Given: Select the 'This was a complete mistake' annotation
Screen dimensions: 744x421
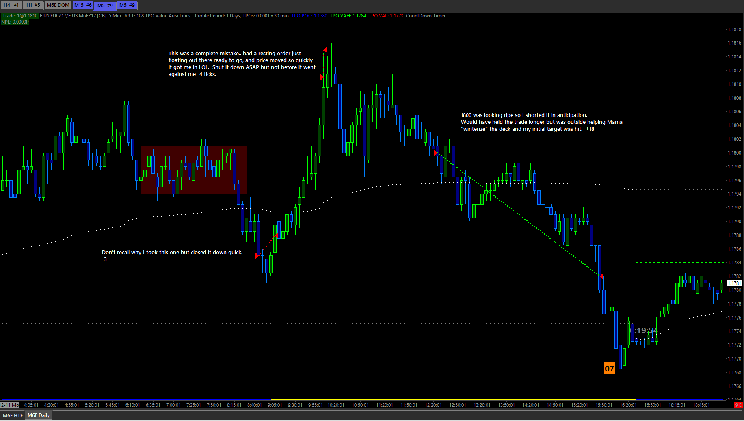Looking at the screenshot, I should click(242, 64).
